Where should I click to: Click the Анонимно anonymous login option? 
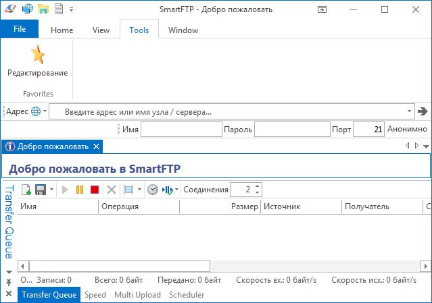click(408, 129)
